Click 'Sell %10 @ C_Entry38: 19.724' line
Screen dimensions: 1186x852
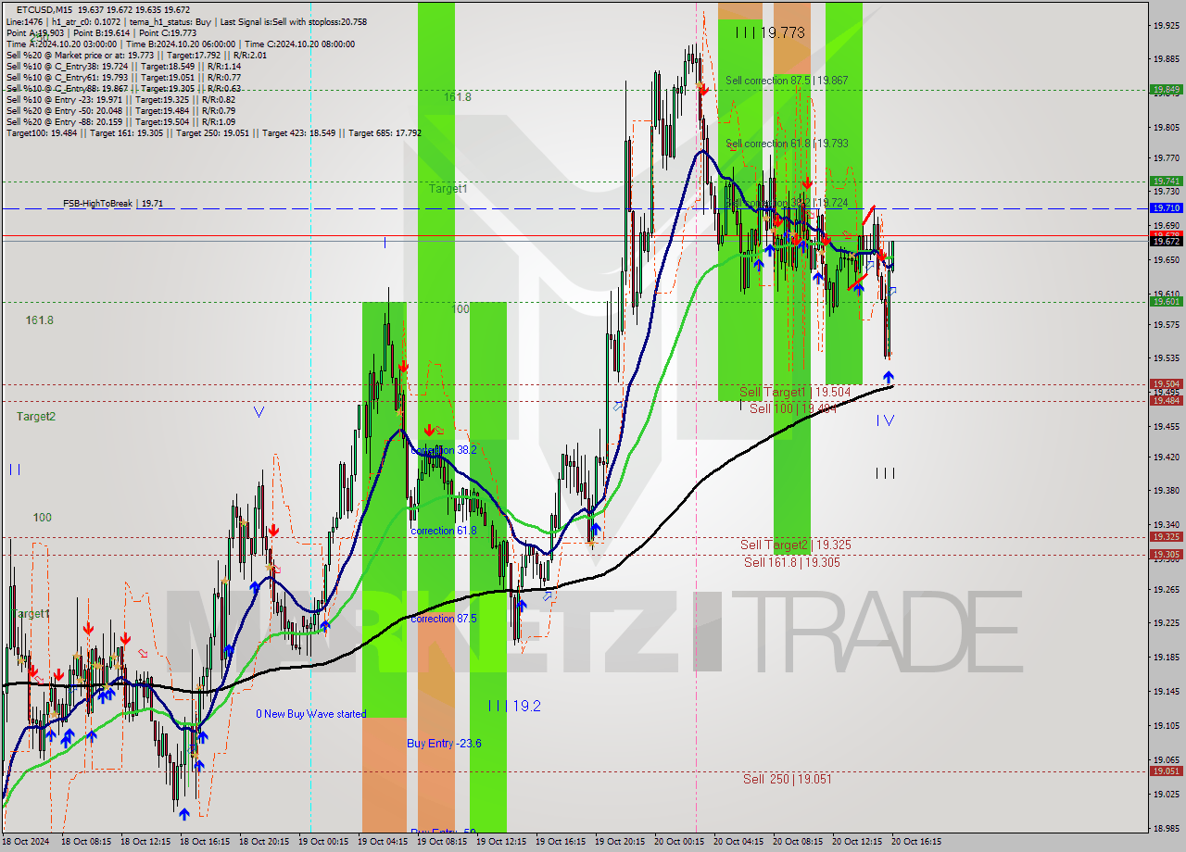(123, 66)
